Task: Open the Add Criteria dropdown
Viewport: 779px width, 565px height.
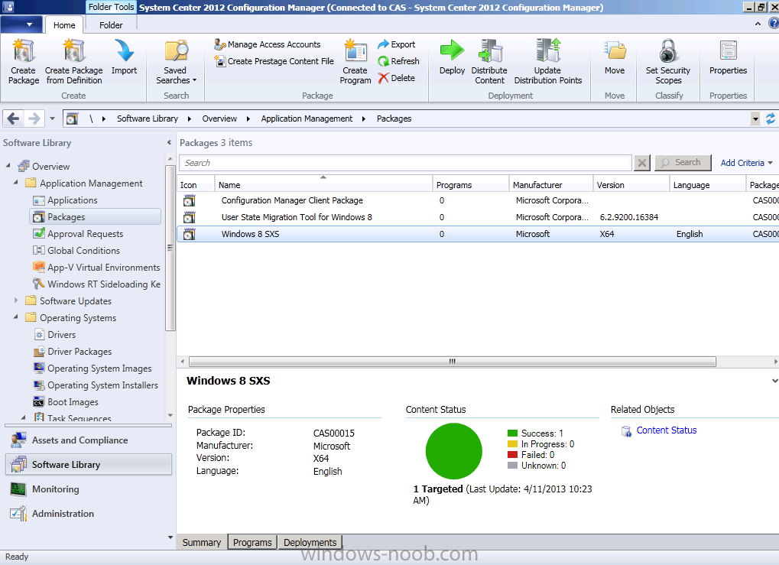Action: coord(747,163)
